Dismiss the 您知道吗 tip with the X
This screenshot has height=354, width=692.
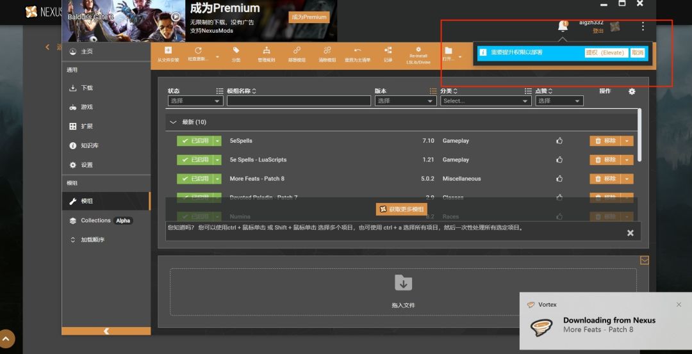coord(630,233)
